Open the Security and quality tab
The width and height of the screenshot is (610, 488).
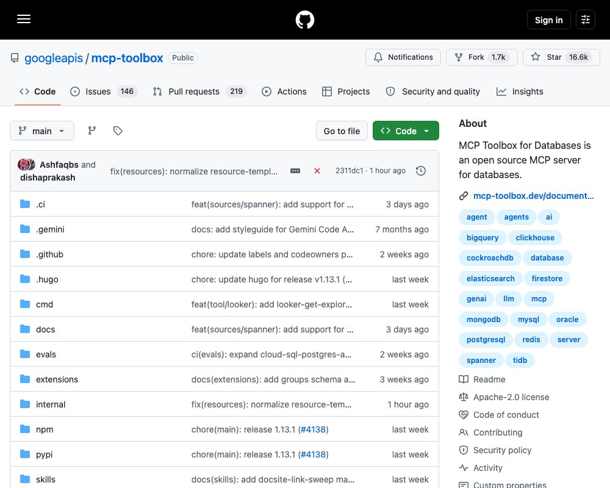coord(432,91)
